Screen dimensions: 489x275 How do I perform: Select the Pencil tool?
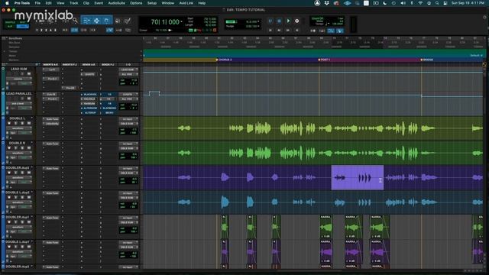tap(128, 21)
